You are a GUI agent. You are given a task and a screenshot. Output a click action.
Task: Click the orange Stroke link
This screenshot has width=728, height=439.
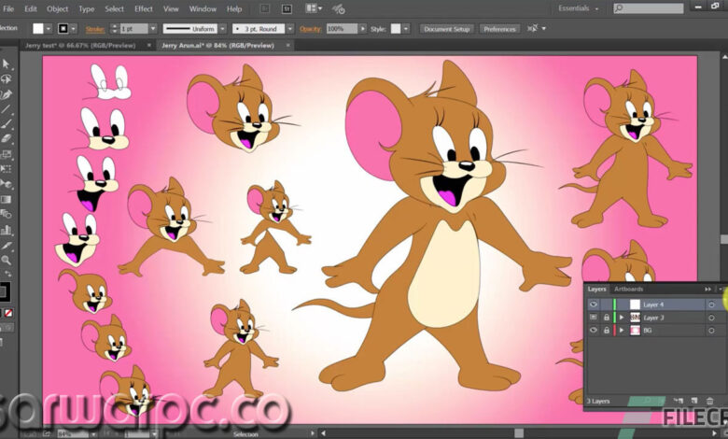[x=94, y=29]
